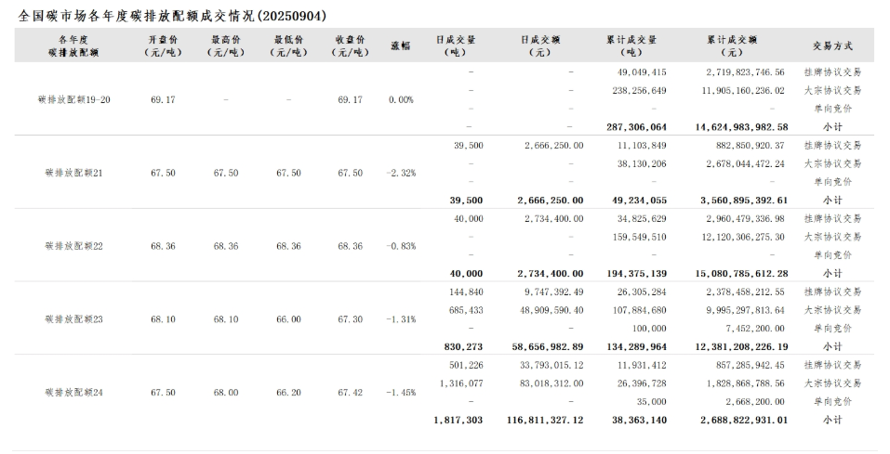The width and height of the screenshot is (890, 454).
Task: Click the 收盘价 column header
Action: [x=350, y=46]
